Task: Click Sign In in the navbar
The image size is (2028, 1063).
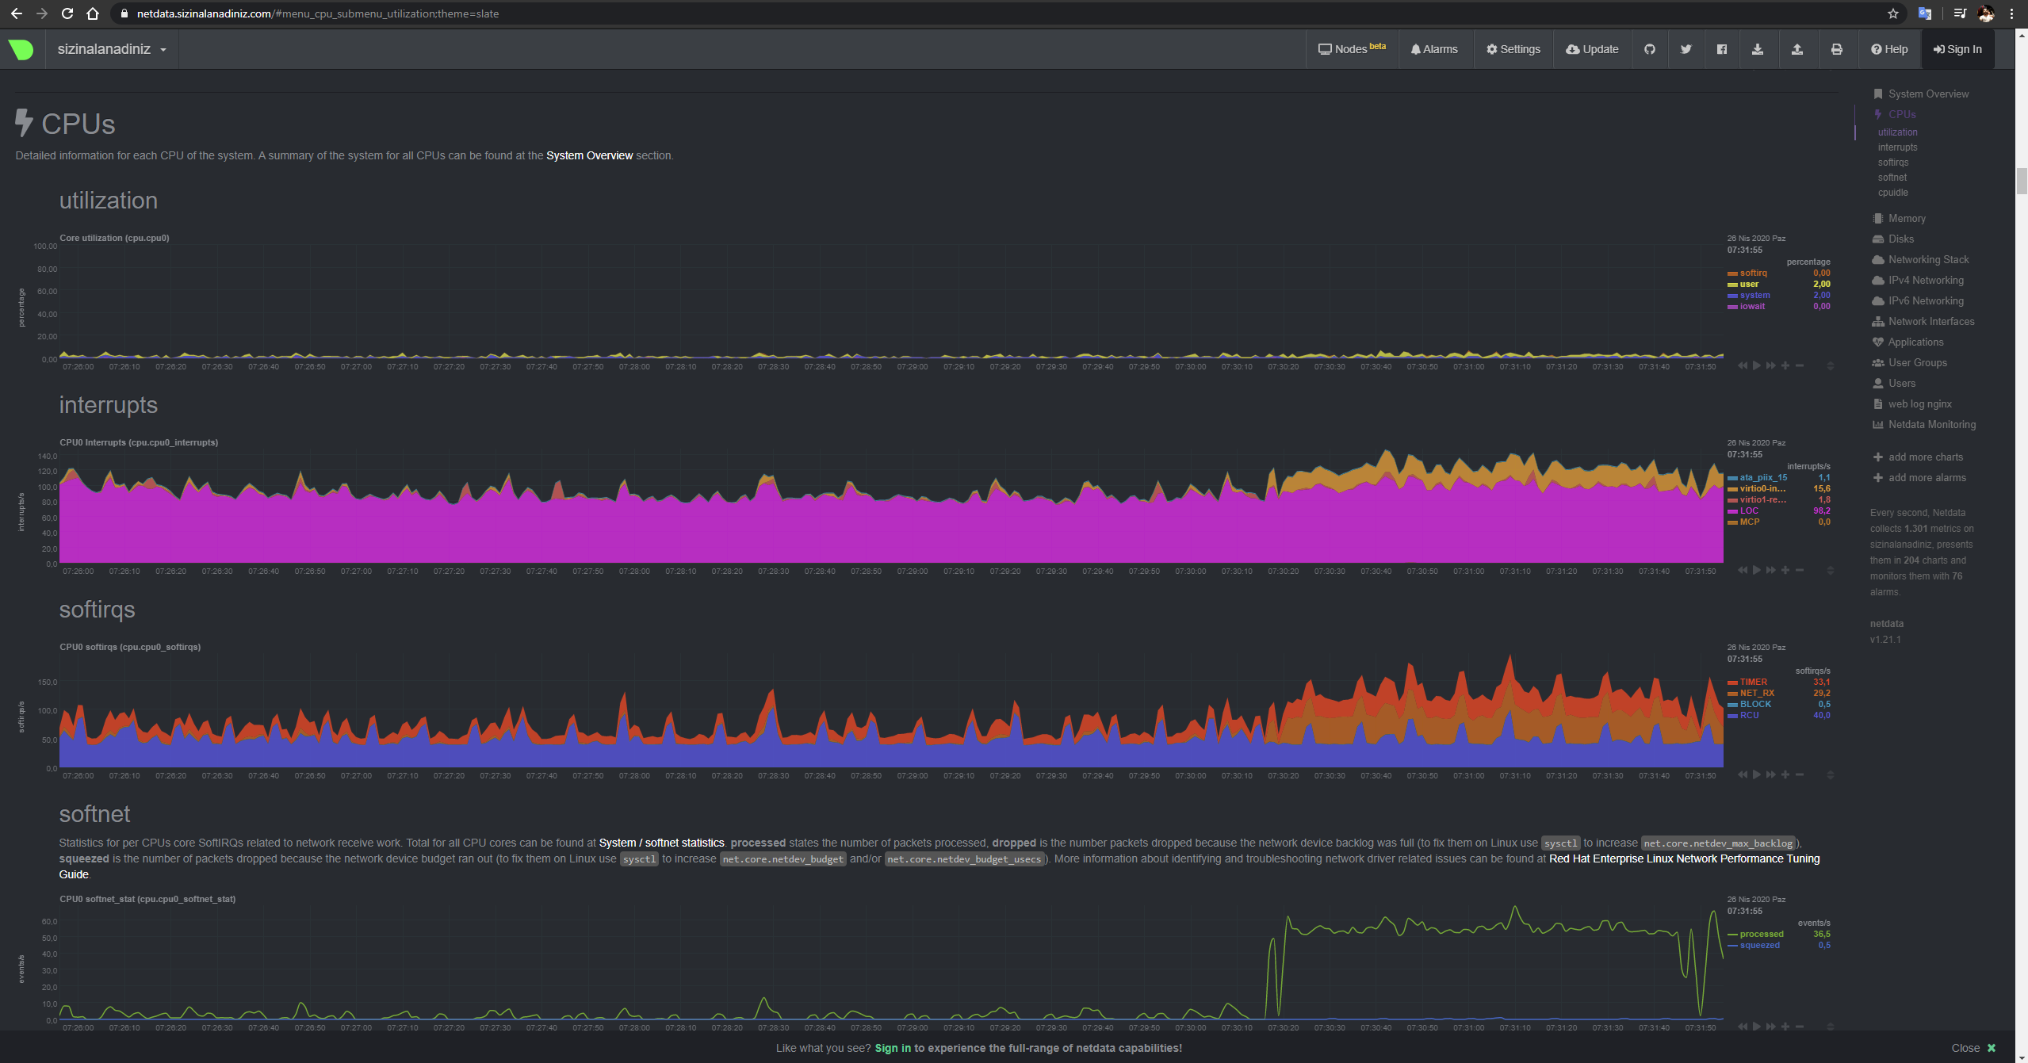Action: [1957, 49]
